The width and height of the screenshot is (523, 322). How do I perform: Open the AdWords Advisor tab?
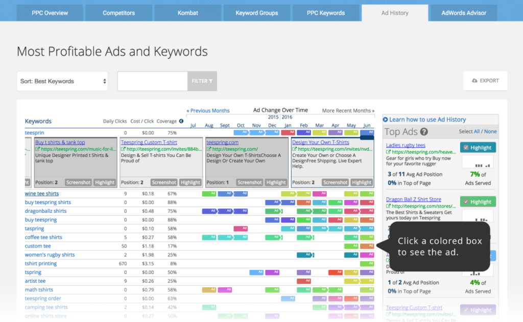click(x=464, y=13)
